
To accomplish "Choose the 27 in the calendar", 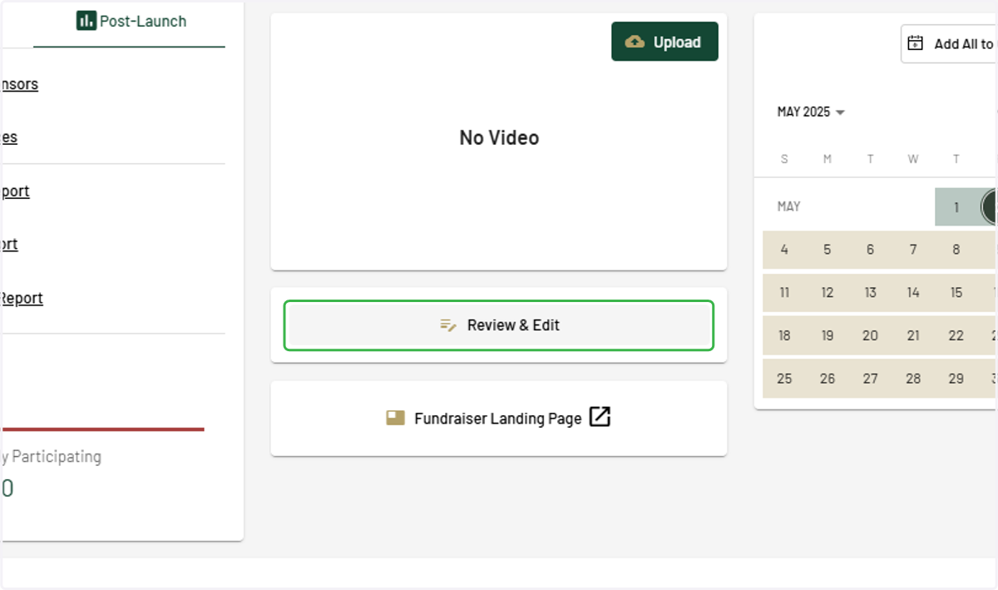I will tap(870, 379).
